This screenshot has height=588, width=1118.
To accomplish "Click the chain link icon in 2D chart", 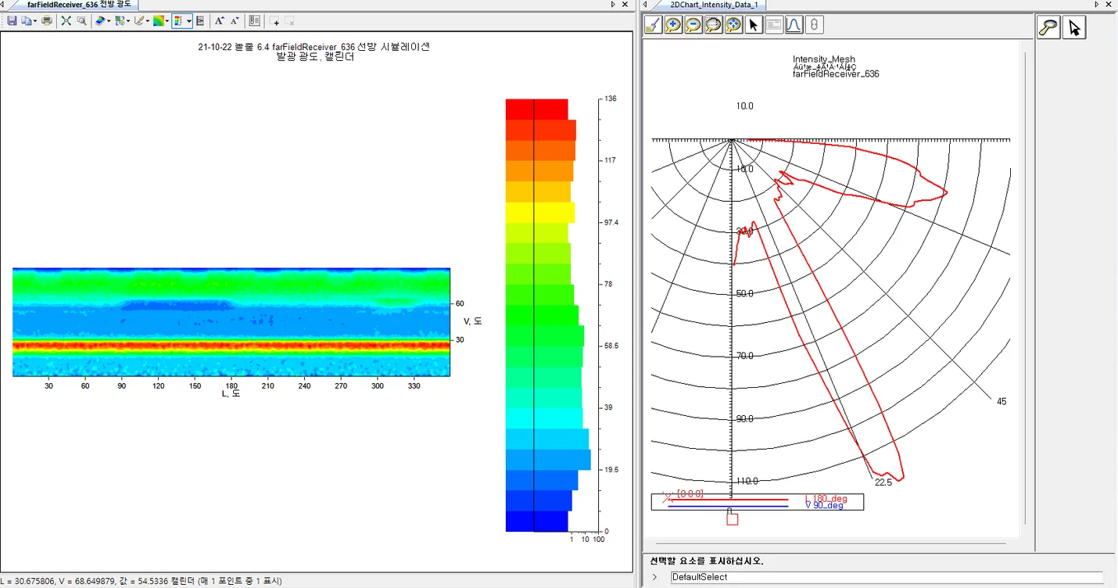I will point(814,25).
